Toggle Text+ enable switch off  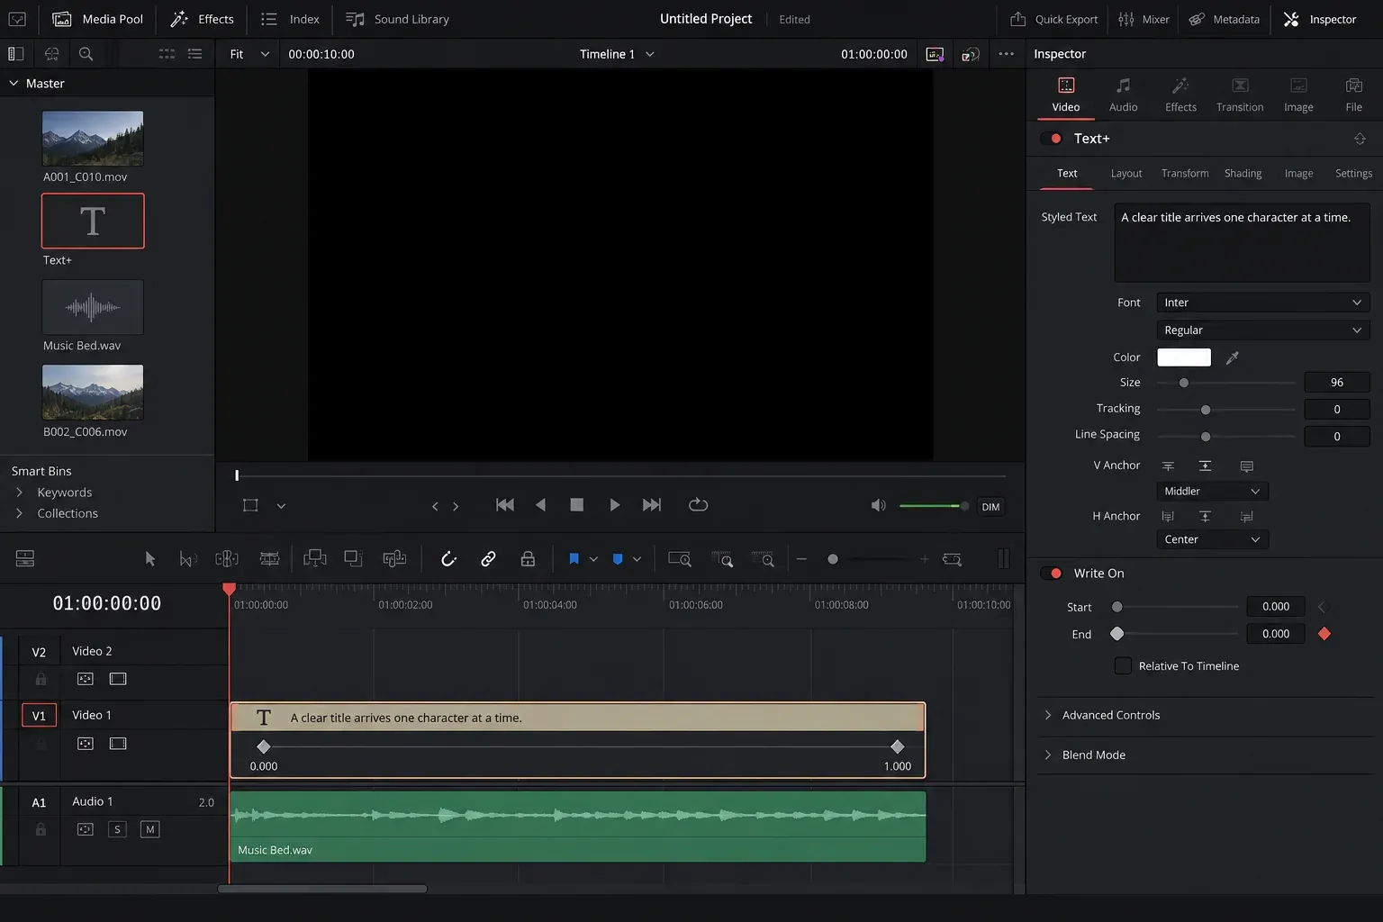(x=1052, y=139)
